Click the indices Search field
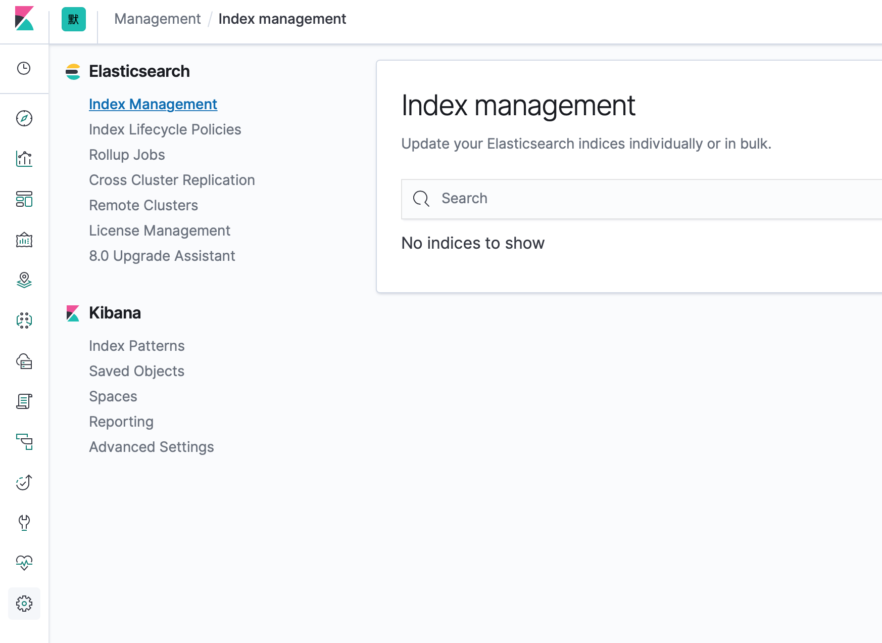This screenshot has width=882, height=643. (642, 199)
